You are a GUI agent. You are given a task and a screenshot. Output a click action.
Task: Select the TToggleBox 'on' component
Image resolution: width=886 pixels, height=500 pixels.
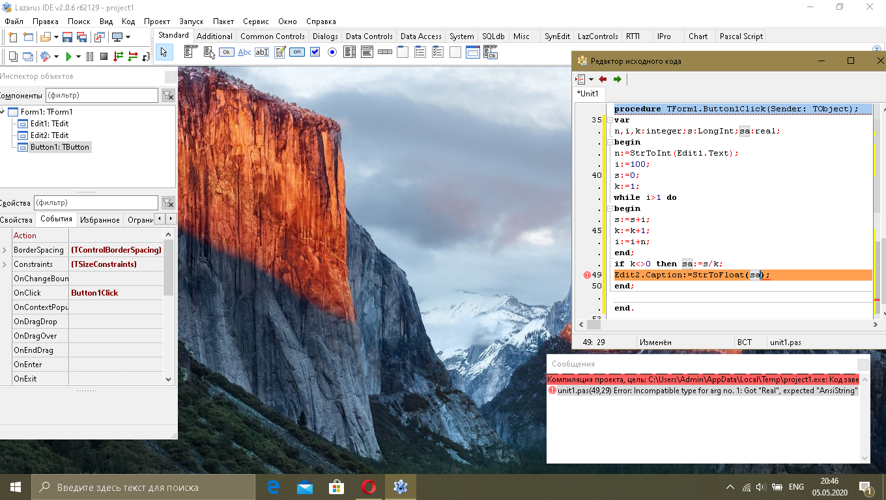click(297, 52)
